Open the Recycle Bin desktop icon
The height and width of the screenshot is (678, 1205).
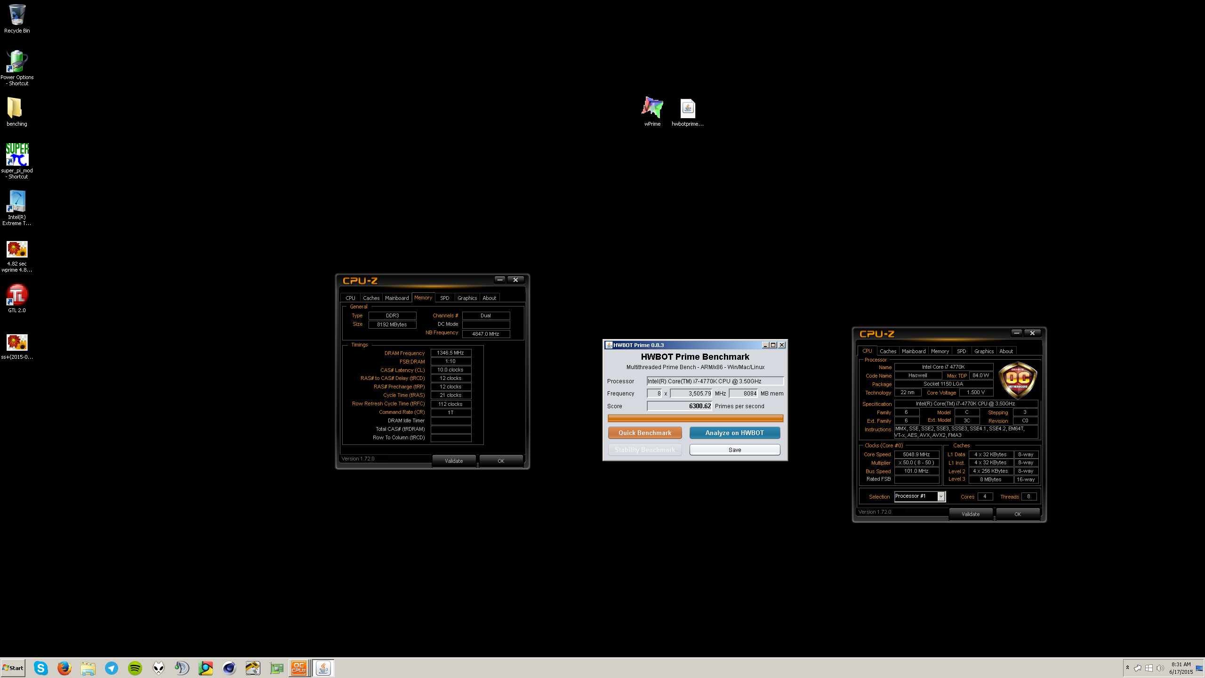[17, 19]
